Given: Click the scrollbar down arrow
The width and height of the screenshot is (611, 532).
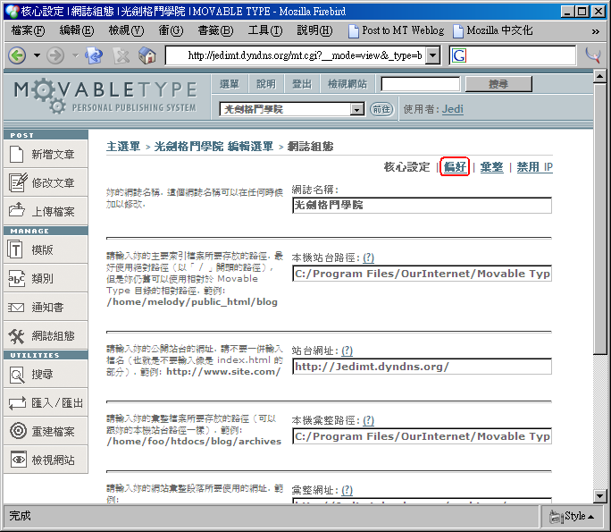Looking at the screenshot, I should point(599,496).
